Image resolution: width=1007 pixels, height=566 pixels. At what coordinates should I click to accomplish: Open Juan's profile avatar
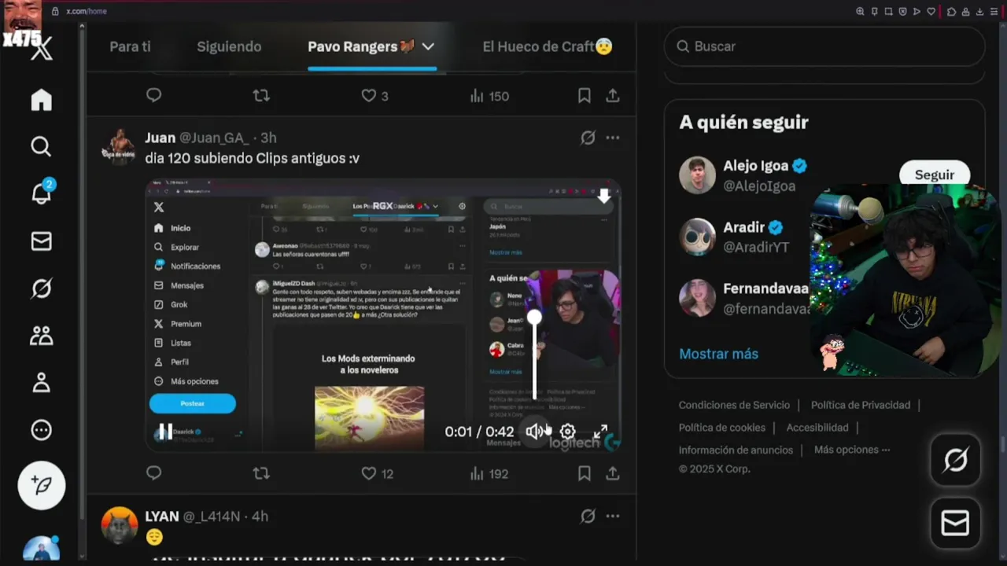pos(120,146)
